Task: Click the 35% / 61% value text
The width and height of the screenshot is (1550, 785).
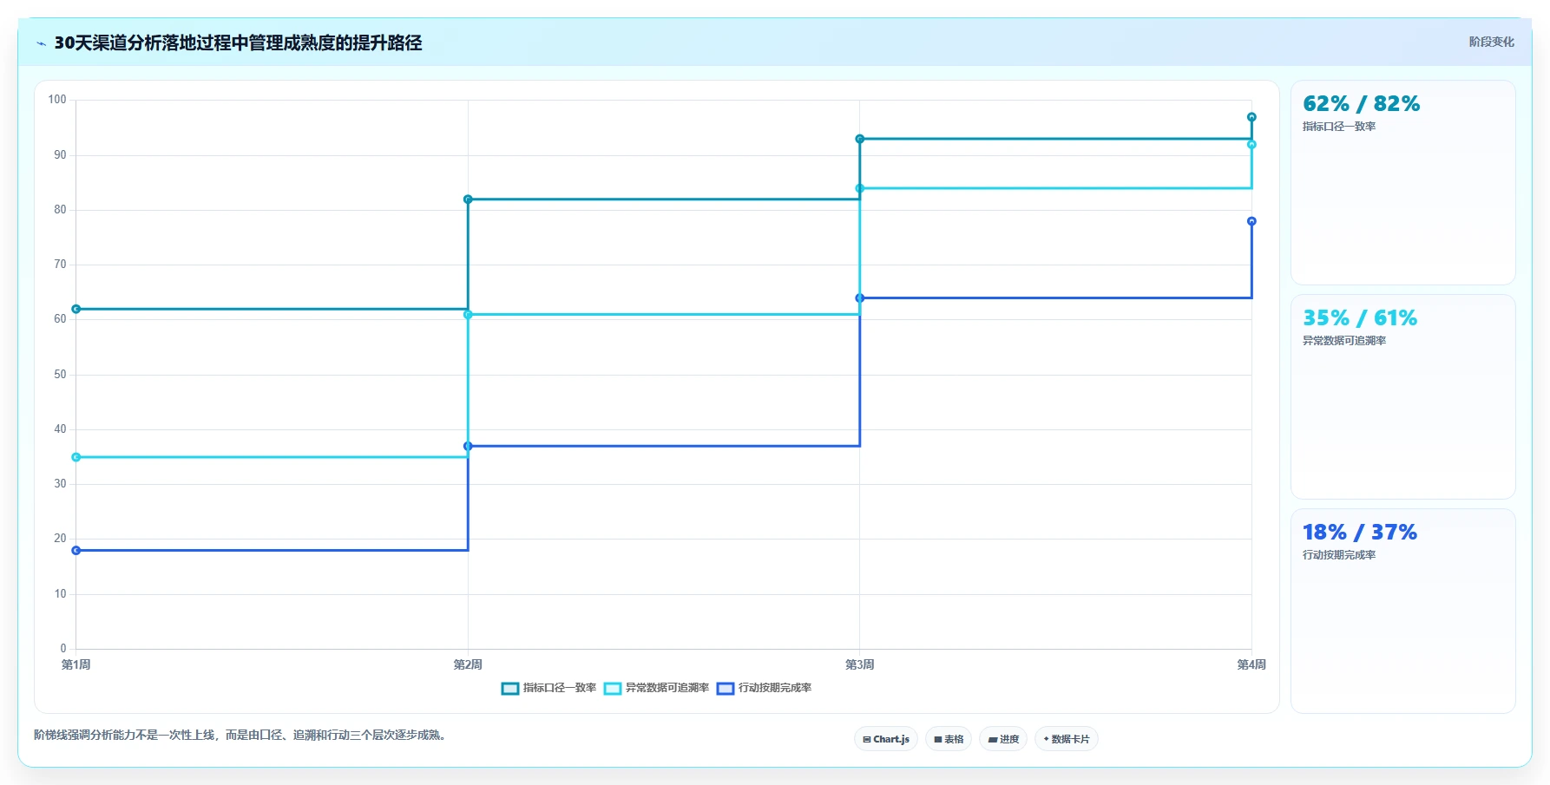Action: point(1360,318)
